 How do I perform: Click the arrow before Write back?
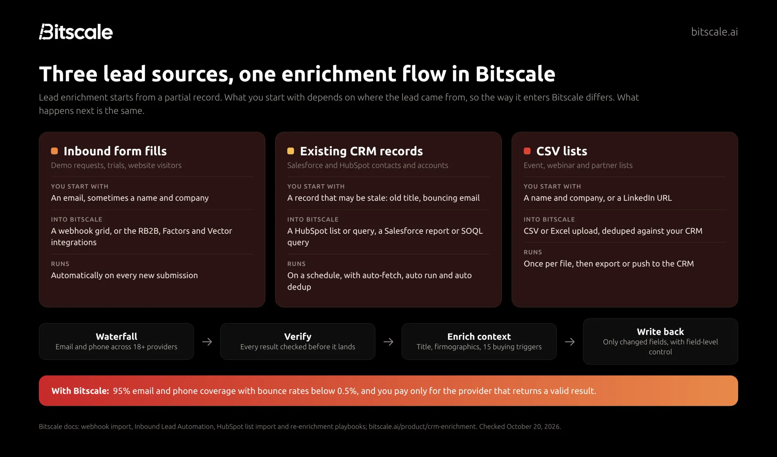tap(570, 342)
